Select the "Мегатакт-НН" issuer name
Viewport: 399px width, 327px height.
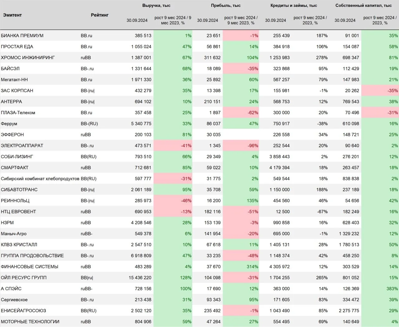14,79
